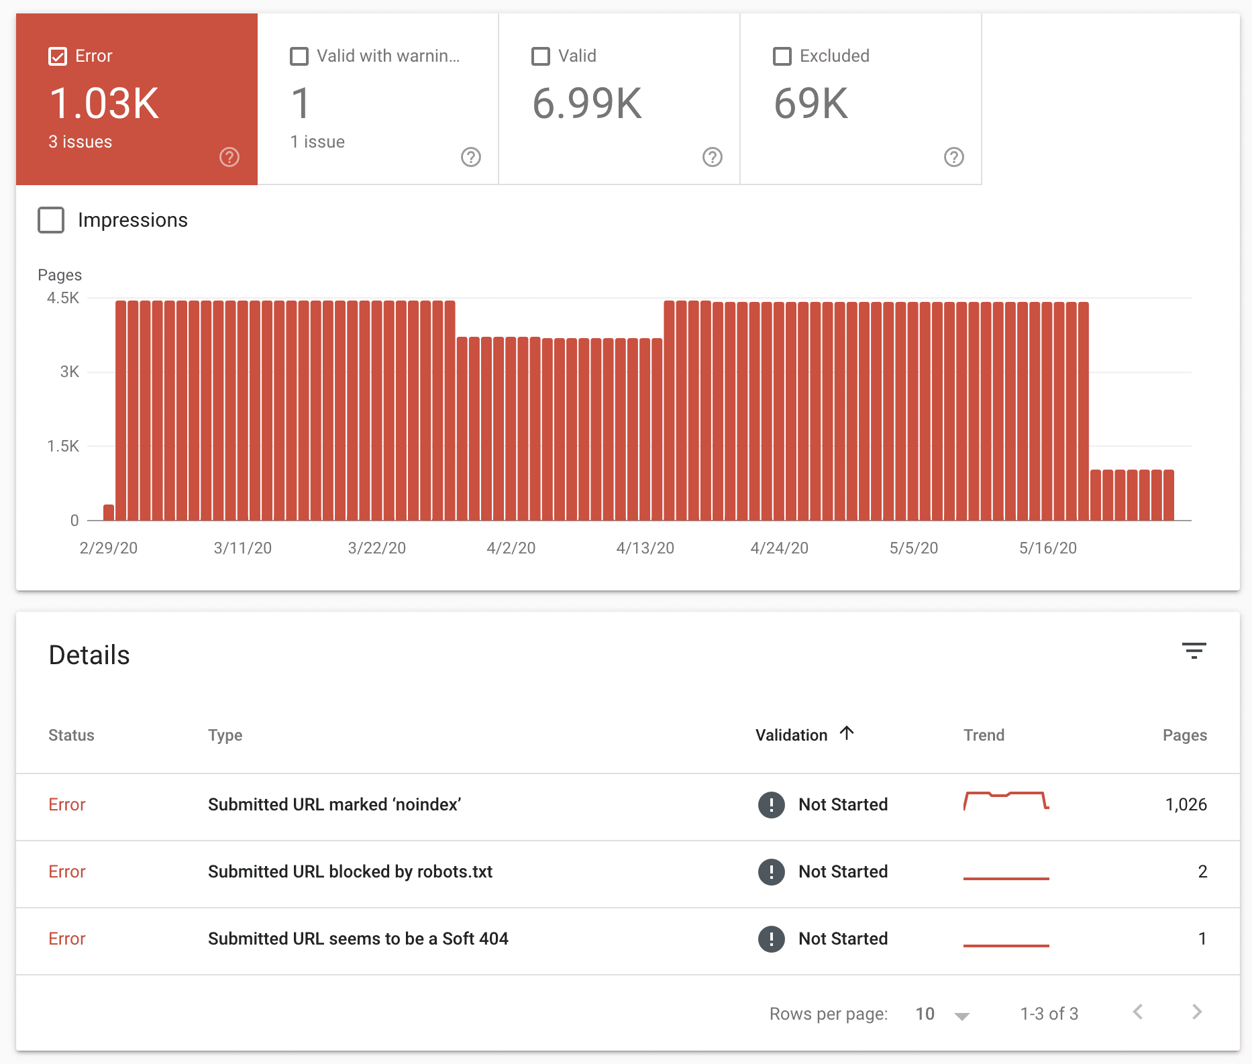Open help tooltip on Valid with warnings card
Screen dimensions: 1252x1064
470,157
